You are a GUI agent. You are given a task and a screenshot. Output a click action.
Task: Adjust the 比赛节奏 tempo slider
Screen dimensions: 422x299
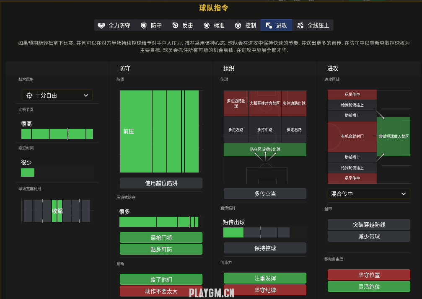(57, 134)
